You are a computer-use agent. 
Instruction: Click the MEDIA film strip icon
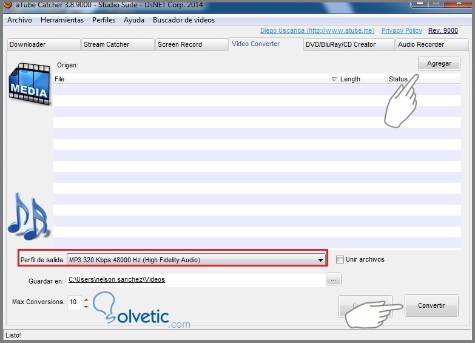(x=30, y=84)
